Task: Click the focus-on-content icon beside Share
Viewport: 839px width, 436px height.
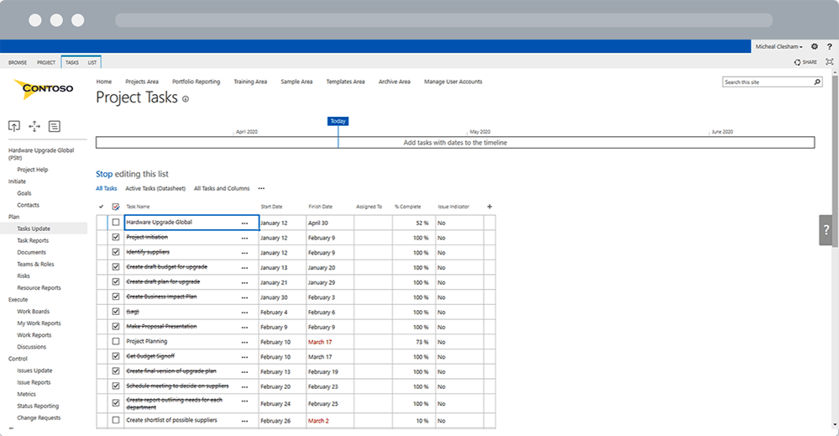Action: tap(830, 62)
